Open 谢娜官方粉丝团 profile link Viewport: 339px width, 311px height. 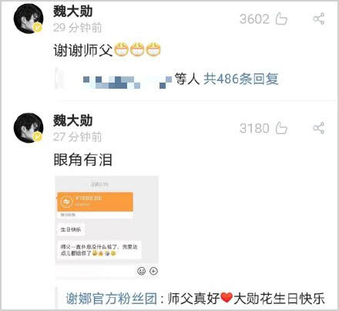pyautogui.click(x=111, y=299)
